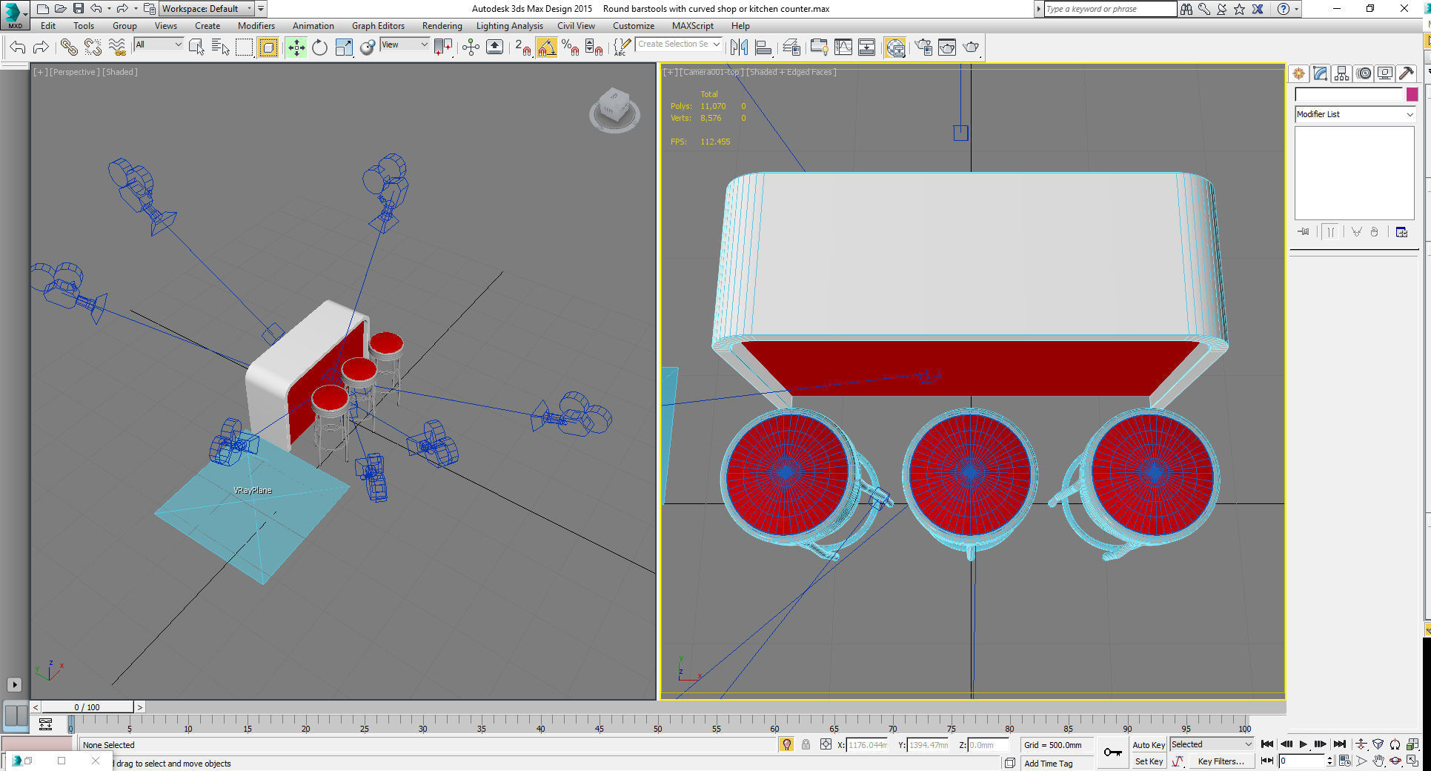The image size is (1431, 771).
Task: Toggle Isolate Selection lightbulb in status bar
Action: (786, 744)
